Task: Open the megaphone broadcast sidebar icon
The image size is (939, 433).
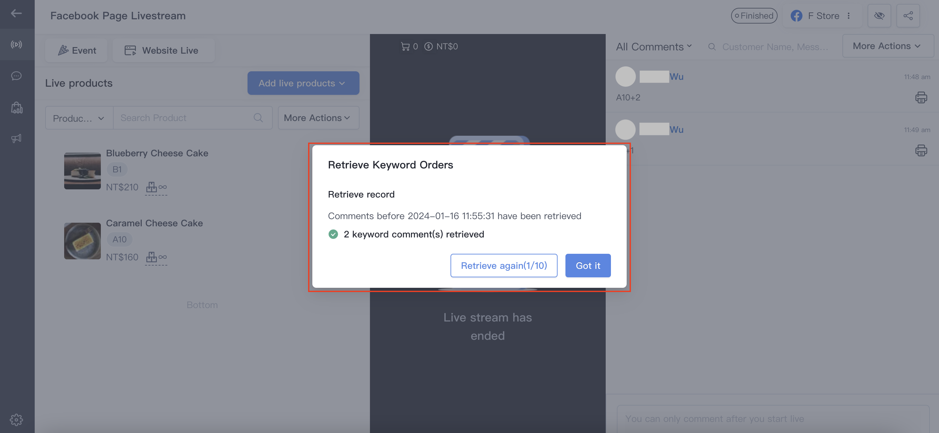Action: tap(16, 138)
